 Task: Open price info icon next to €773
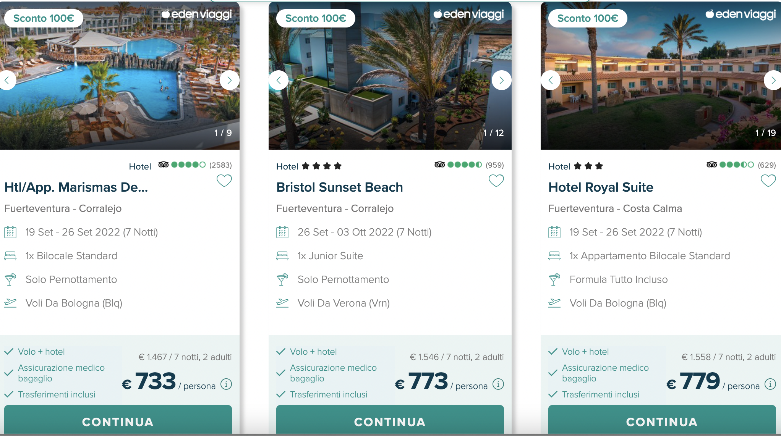coord(498,384)
